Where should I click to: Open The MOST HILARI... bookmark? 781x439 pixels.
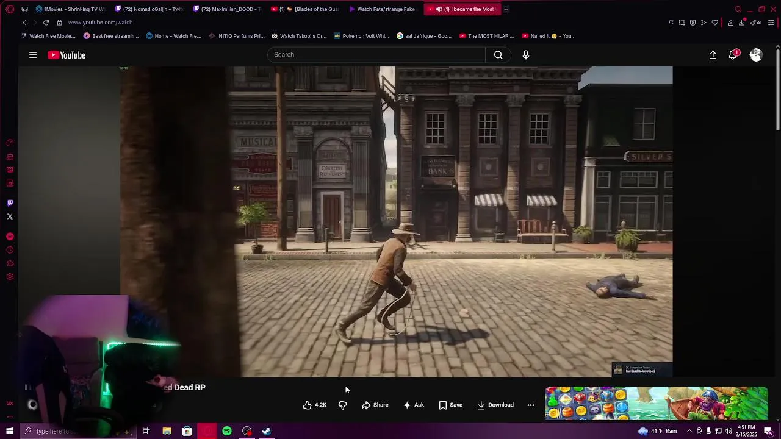(486, 36)
